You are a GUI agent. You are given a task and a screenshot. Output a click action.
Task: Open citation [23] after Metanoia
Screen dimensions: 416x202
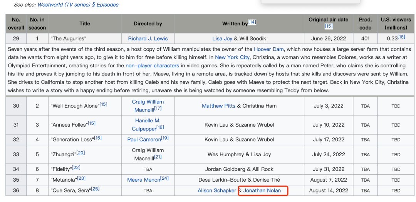[81, 179]
